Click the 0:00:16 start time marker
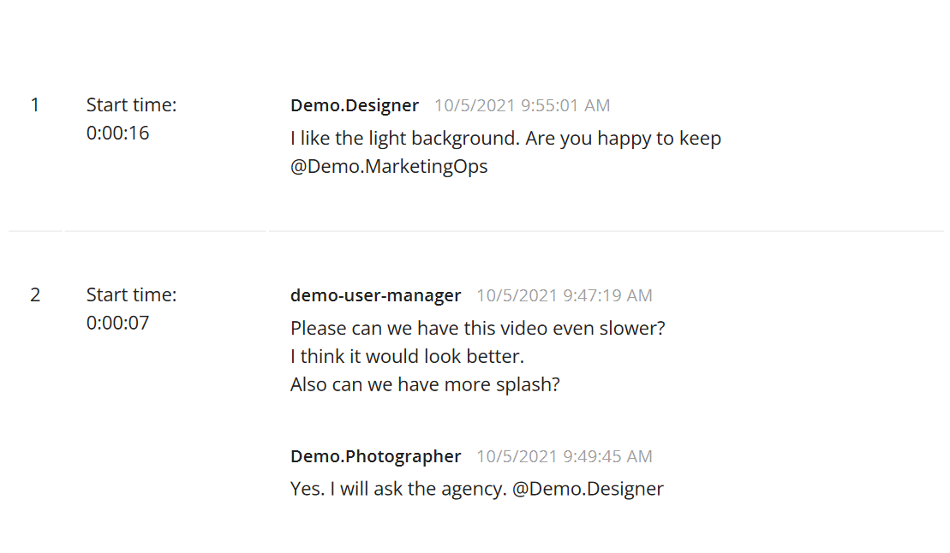The height and width of the screenshot is (553, 950). pos(117,134)
